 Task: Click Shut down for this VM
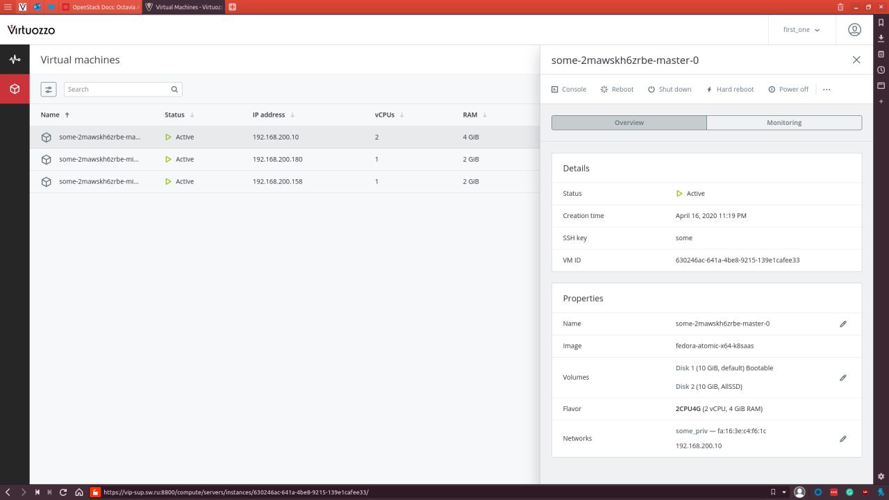coord(670,89)
